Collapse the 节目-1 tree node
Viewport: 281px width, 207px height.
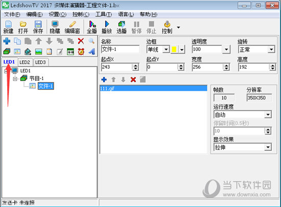point(15,79)
